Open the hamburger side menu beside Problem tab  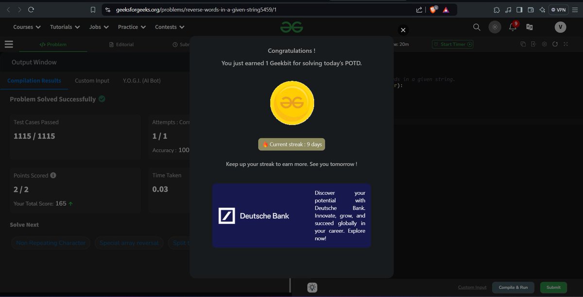tap(9, 44)
